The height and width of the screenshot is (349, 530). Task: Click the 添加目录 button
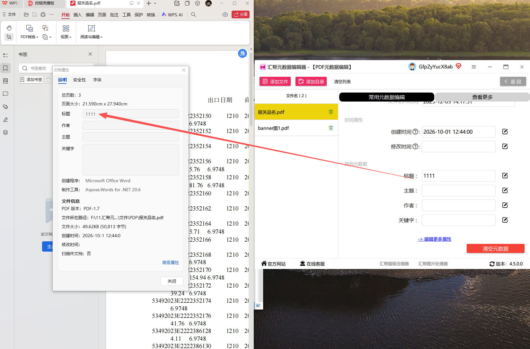coord(311,82)
